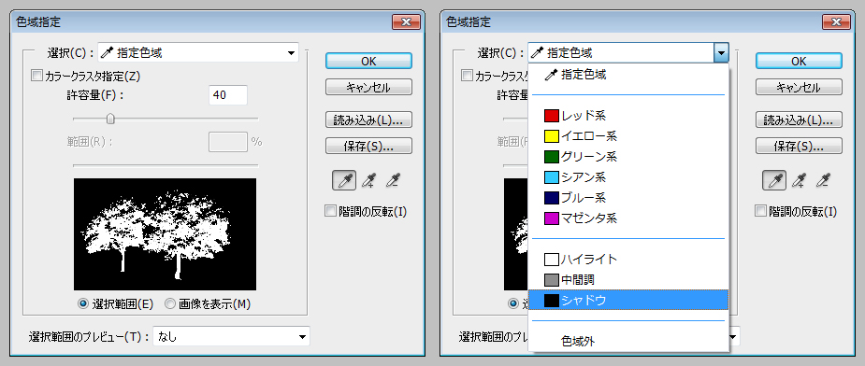Select the eyedropper tool in left dialog
This screenshot has height=366, width=865.
[344, 180]
